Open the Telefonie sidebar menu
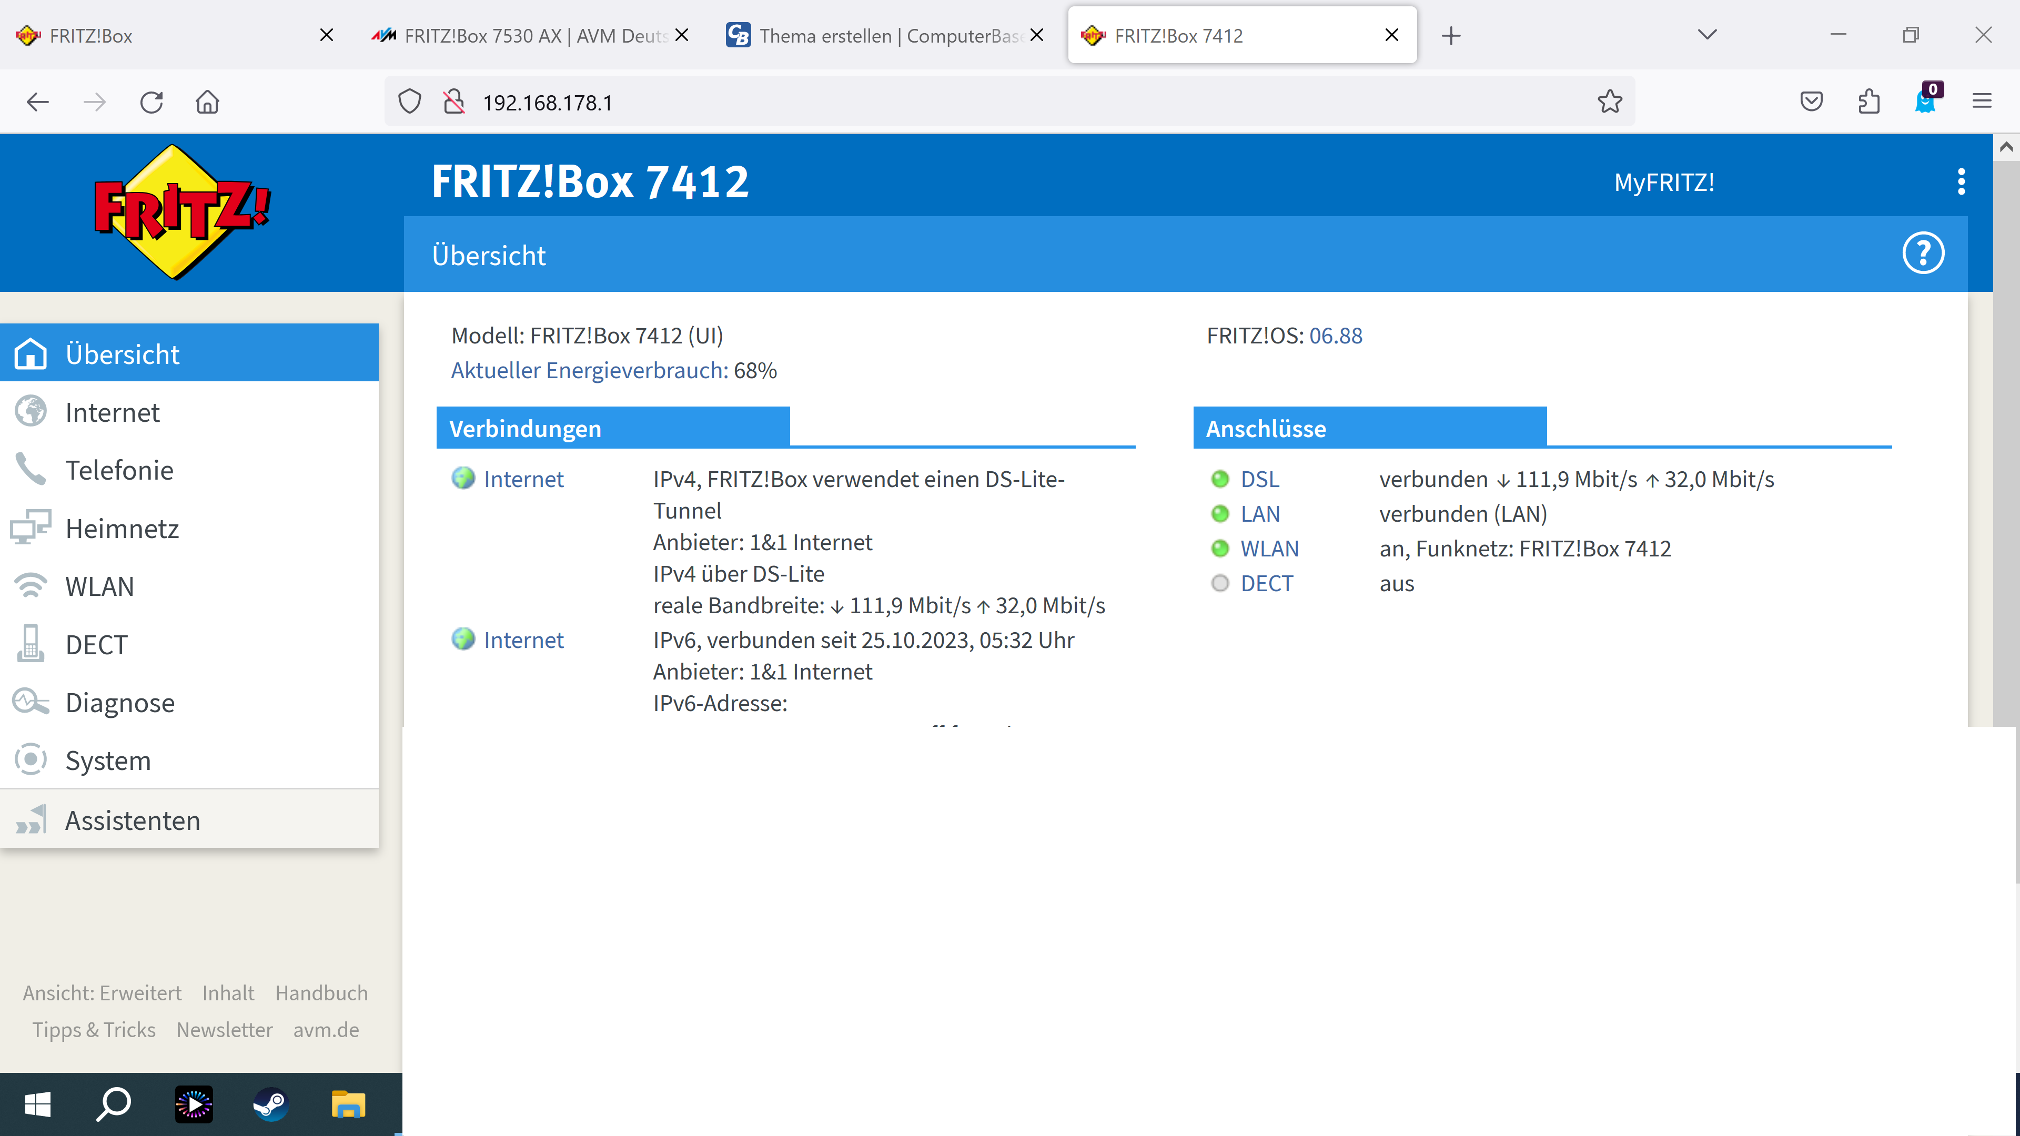 point(119,470)
